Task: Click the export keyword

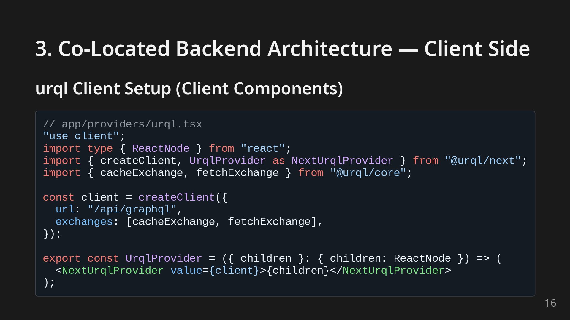Action: [61, 258]
